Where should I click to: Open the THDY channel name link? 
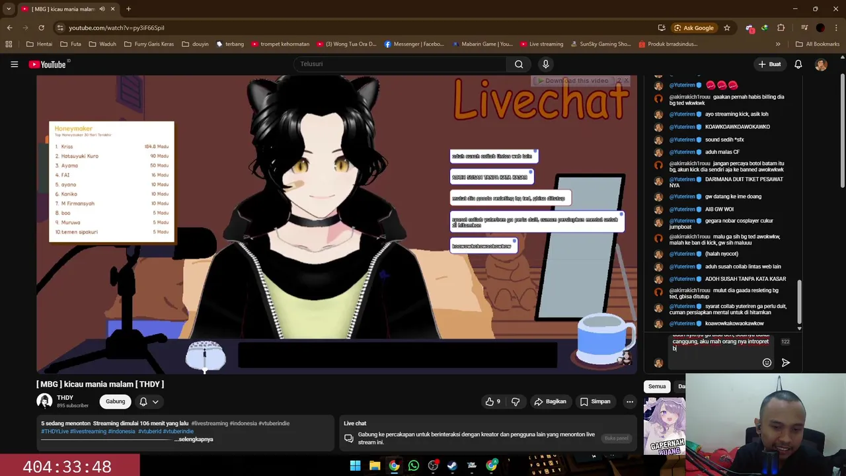click(x=65, y=397)
